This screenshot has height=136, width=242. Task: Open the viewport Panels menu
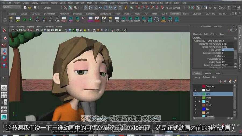(x=59, y=27)
